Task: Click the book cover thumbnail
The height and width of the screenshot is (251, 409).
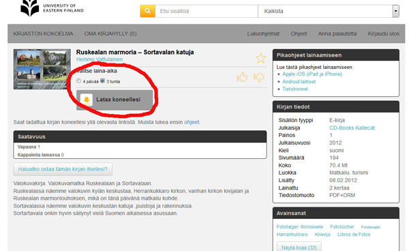Action: point(42,69)
